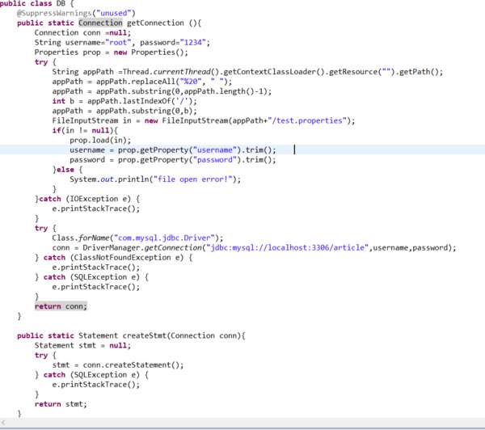Click the "/test.properties" string literal
Image resolution: width=485 pixels, height=430 pixels.
[309, 120]
